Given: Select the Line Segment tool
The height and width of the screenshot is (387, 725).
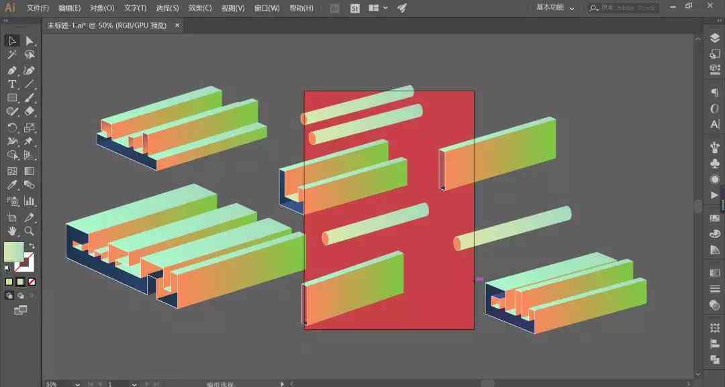Looking at the screenshot, I should tap(29, 84).
